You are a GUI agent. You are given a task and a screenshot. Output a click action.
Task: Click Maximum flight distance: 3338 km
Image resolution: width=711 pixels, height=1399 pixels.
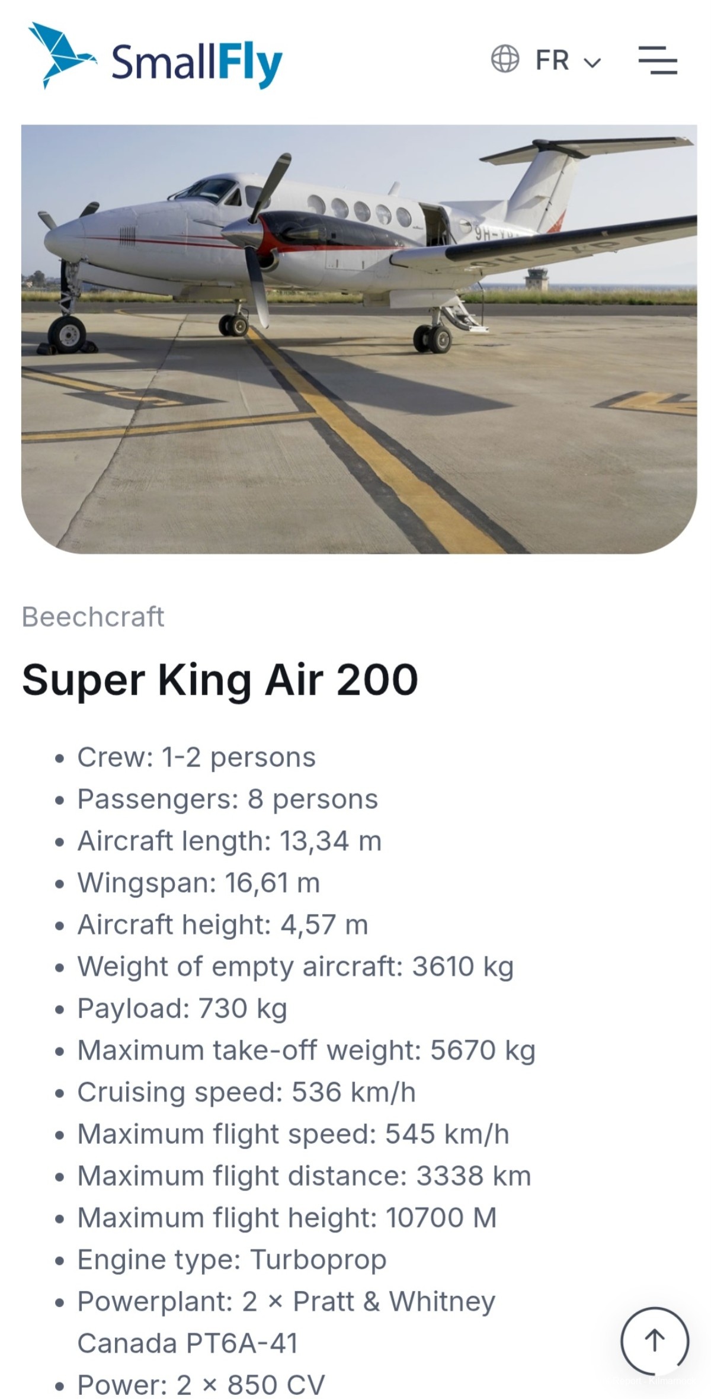pos(304,1176)
